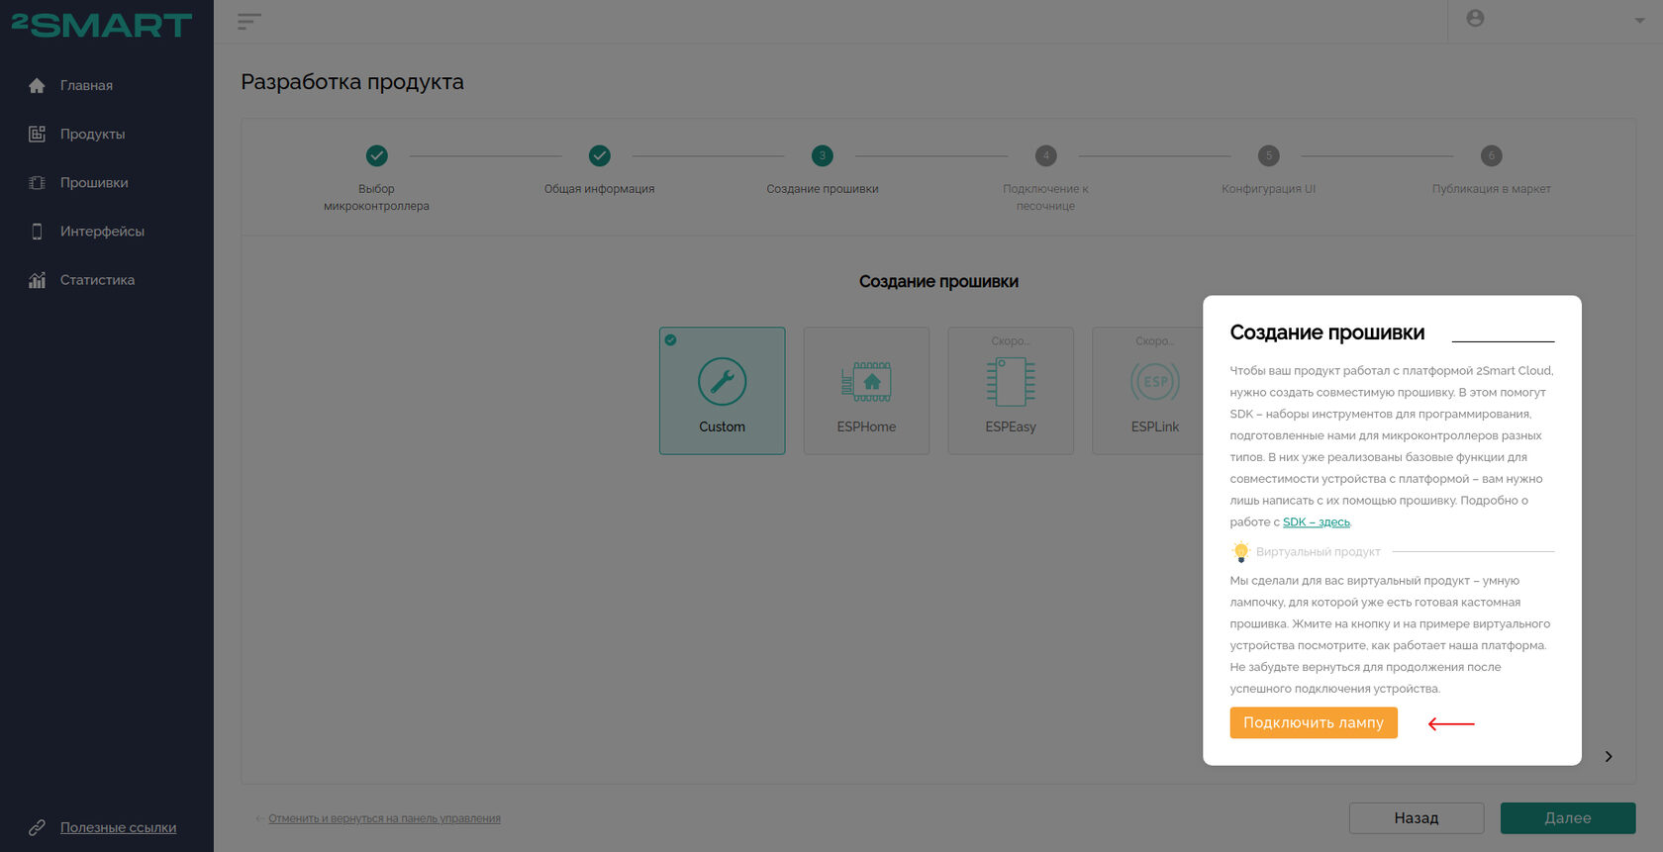Screen dimensions: 1663x852
Task: Select step 3 circle indicator
Action: (822, 155)
